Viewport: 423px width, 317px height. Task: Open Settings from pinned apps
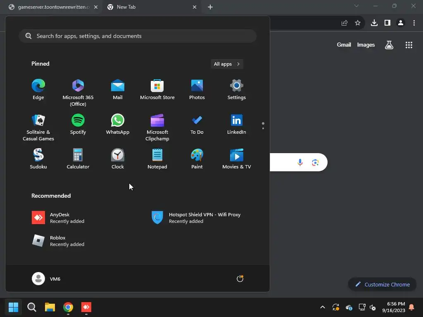[x=237, y=90]
